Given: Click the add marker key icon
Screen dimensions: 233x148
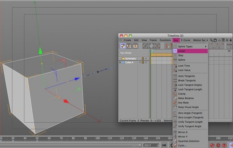Looking at the screenshot, I should pos(167,46).
